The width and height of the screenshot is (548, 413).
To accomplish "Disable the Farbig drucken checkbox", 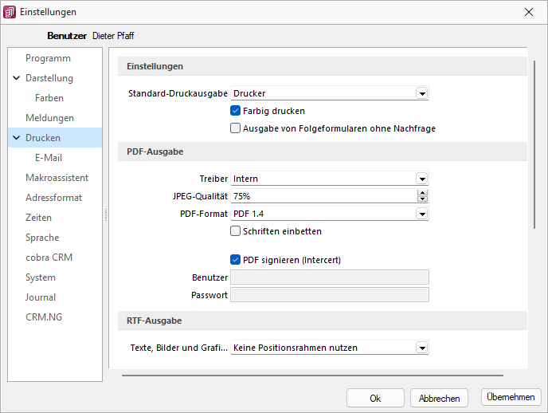I will point(235,111).
